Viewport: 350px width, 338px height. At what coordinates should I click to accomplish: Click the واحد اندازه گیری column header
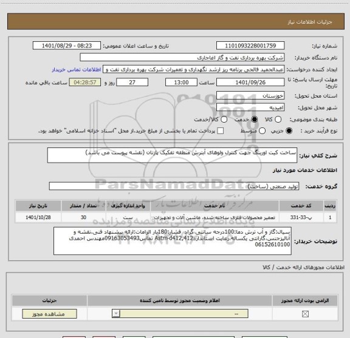click(x=128, y=206)
